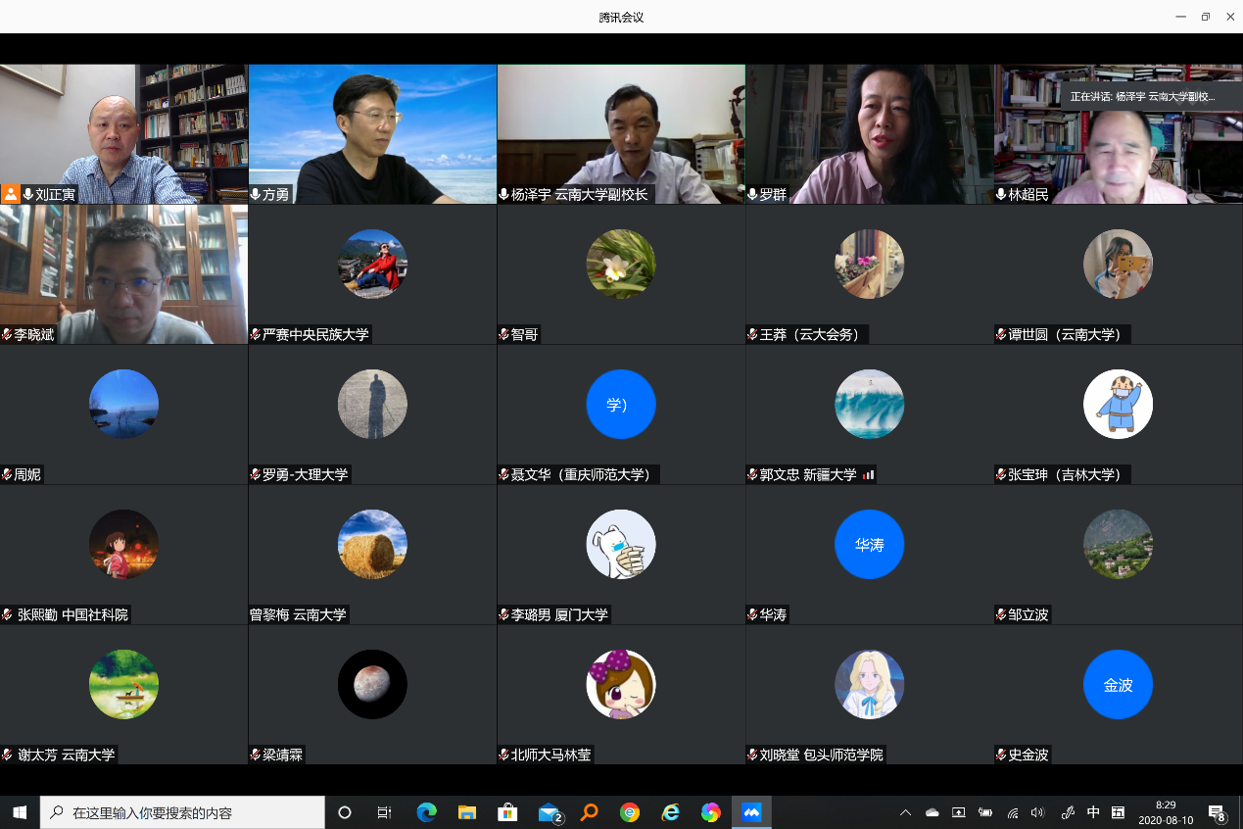
Task: Click the host badge icon beside 刘正寅
Action: (11, 194)
